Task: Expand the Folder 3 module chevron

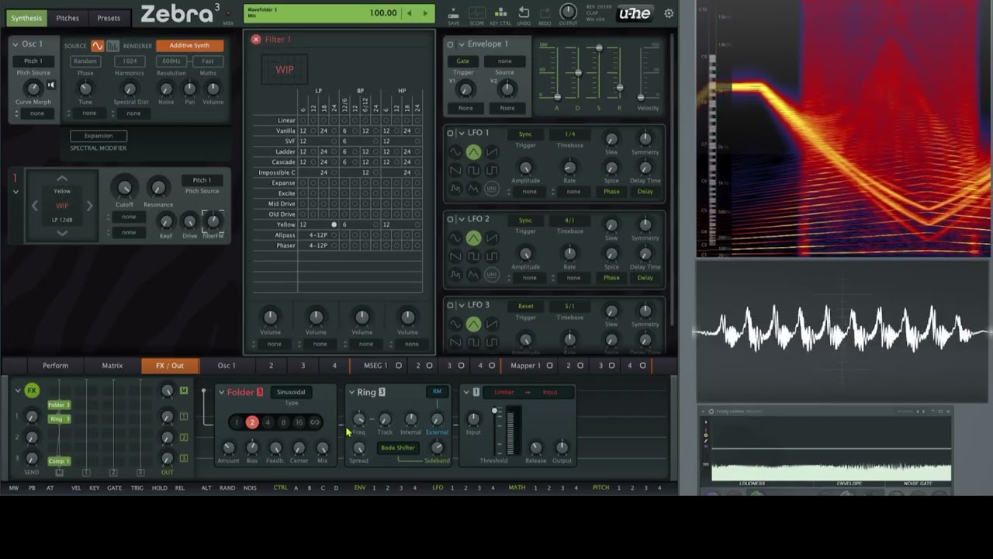Action: [221, 392]
